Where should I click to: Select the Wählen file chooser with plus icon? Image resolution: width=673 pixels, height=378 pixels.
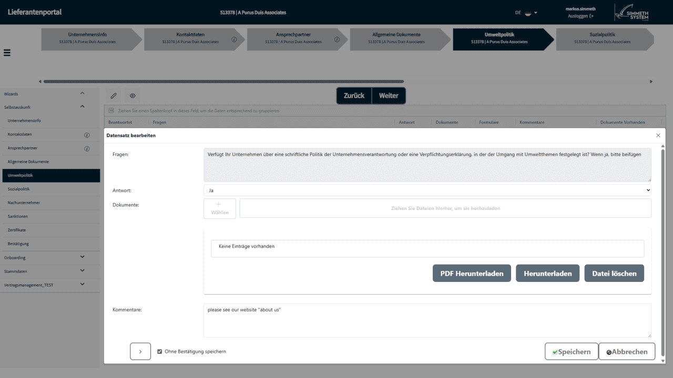(219, 208)
